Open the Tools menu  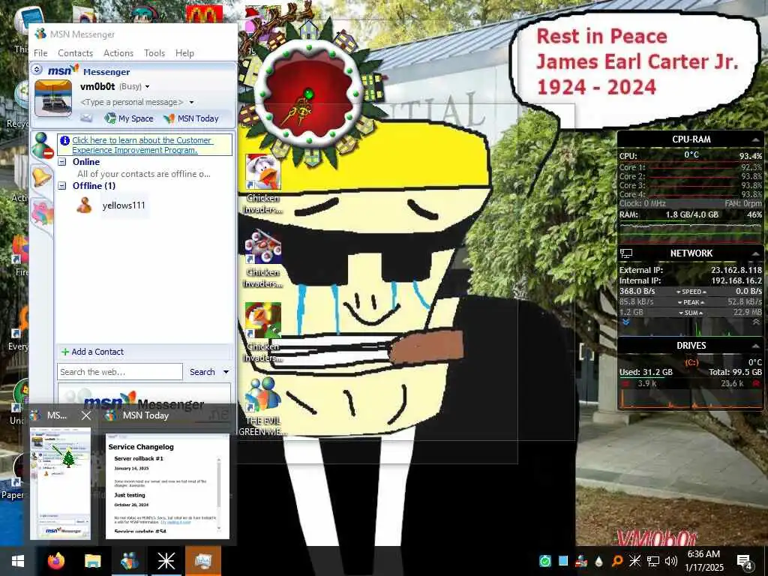click(154, 53)
